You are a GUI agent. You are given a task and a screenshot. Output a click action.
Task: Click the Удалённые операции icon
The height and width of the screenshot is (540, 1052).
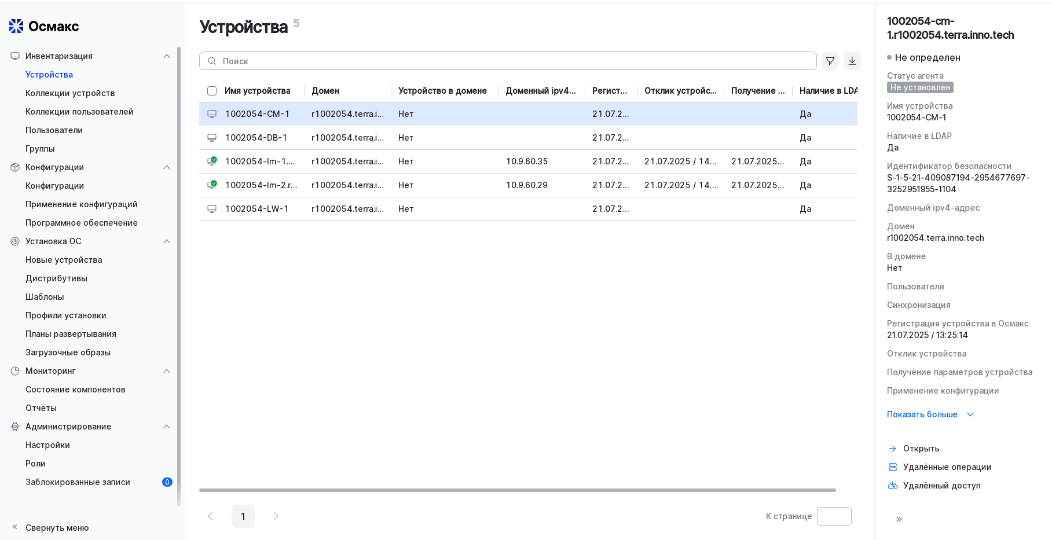[892, 466]
